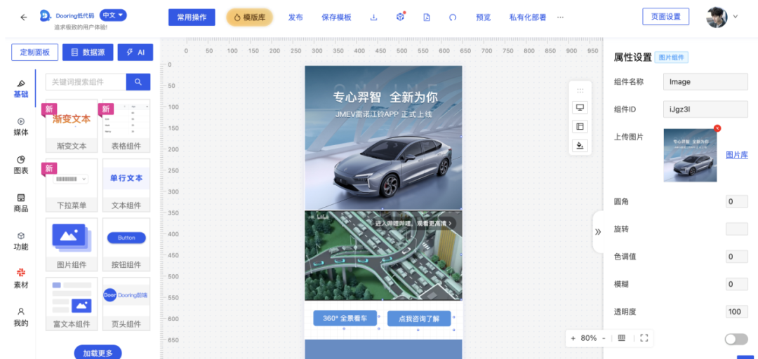Click the 旋转 value field
This screenshot has height=359, width=758.
(737, 229)
